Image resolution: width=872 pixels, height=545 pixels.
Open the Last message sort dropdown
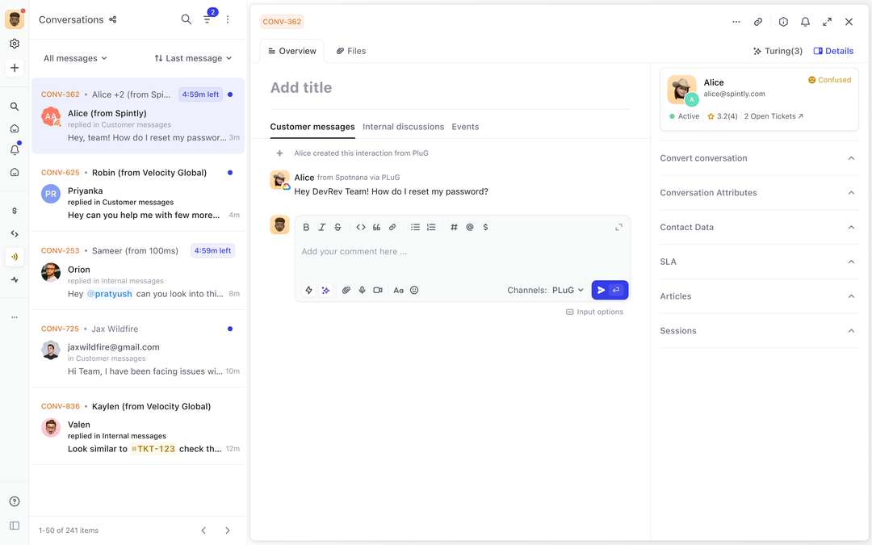click(x=193, y=58)
